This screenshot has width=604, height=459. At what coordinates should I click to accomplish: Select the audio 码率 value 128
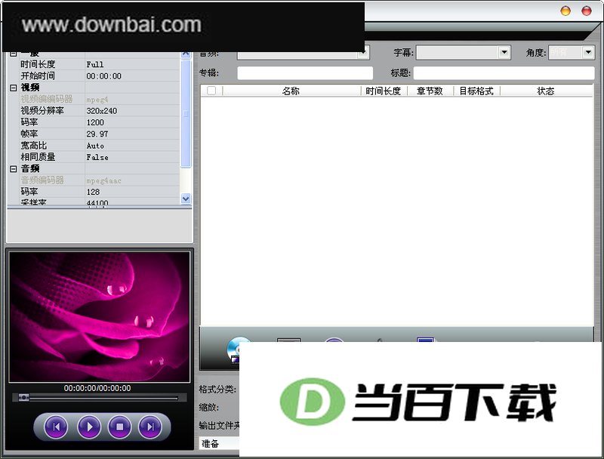click(x=93, y=192)
